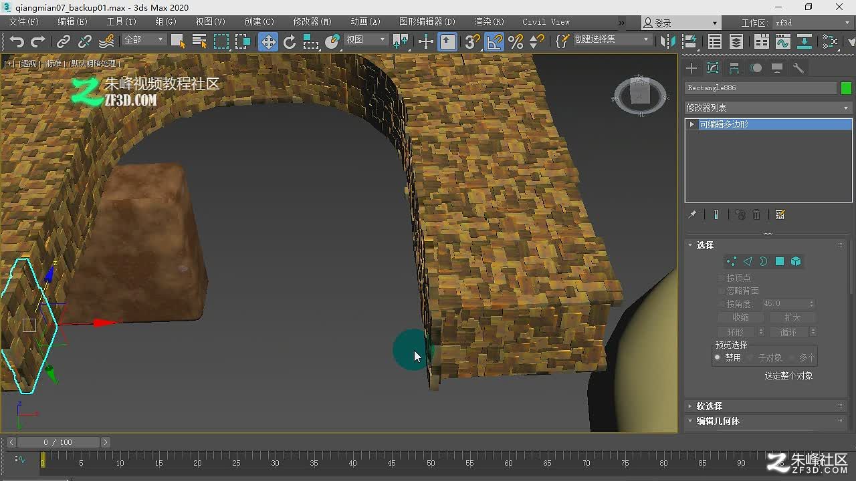Toggle Show End Result button
This screenshot has height=481, width=856.
click(x=716, y=214)
